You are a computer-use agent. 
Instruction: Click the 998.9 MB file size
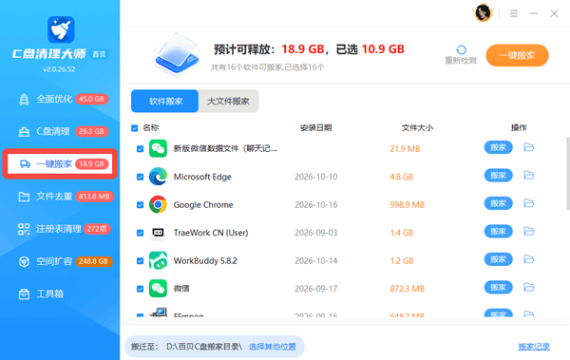(x=408, y=205)
